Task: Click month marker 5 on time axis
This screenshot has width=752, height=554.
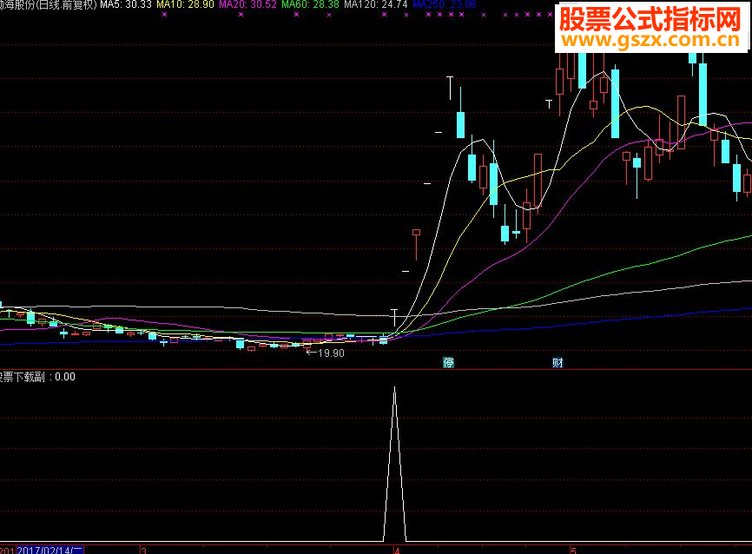Action: point(572,551)
